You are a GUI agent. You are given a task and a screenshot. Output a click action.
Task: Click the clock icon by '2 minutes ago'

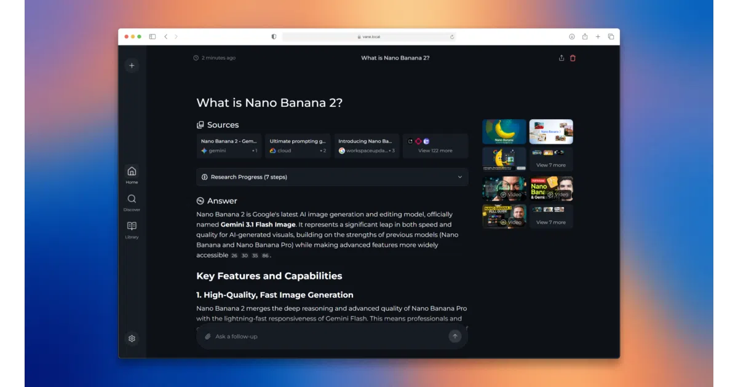click(x=196, y=58)
